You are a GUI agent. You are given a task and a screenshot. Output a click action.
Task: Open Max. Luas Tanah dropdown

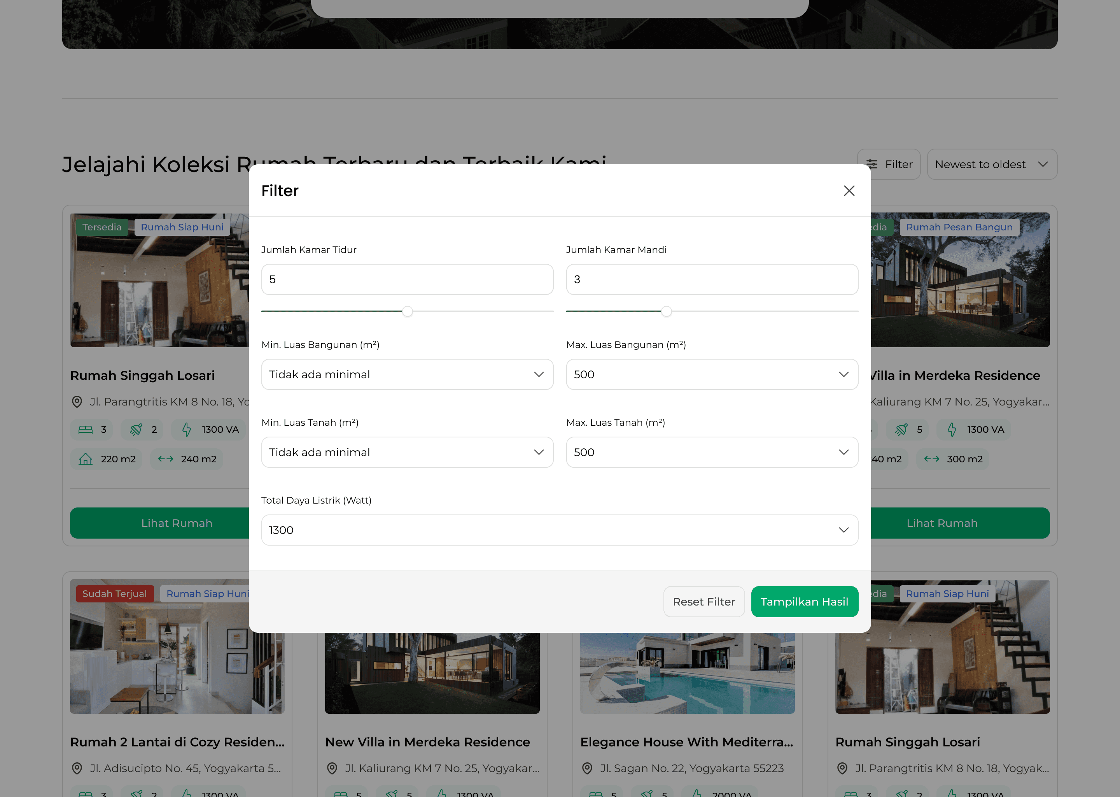coord(712,452)
